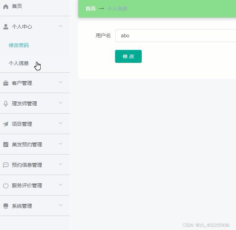The width and height of the screenshot is (236, 230).
Task: Open the 个人中心 menu label
Action: click(22, 27)
